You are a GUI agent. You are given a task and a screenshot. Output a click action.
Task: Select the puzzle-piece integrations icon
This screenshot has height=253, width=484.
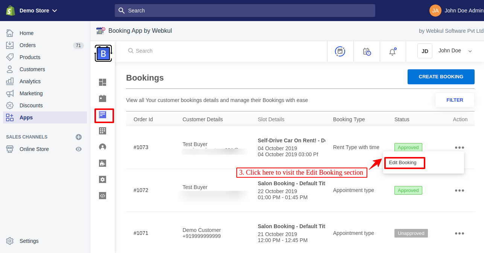tap(102, 163)
